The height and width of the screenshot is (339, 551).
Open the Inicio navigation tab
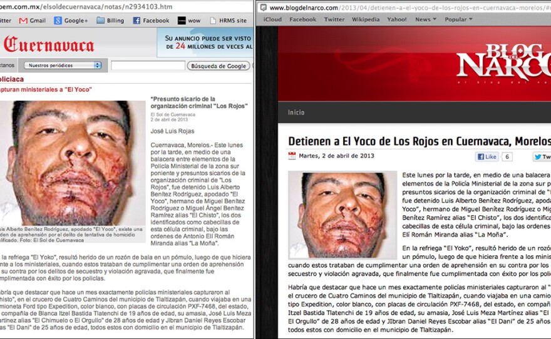(296, 113)
